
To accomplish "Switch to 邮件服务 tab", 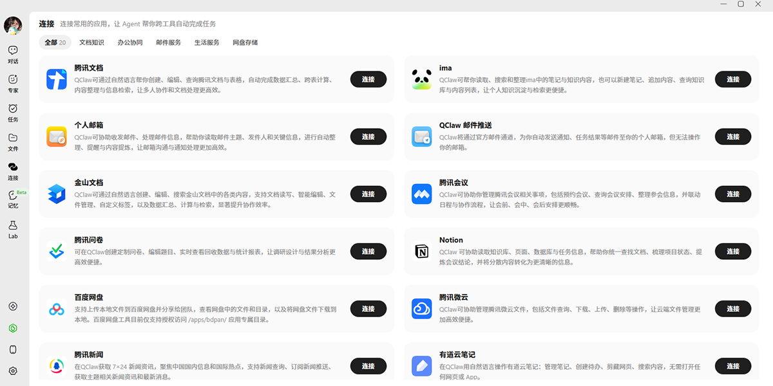I will coord(169,42).
